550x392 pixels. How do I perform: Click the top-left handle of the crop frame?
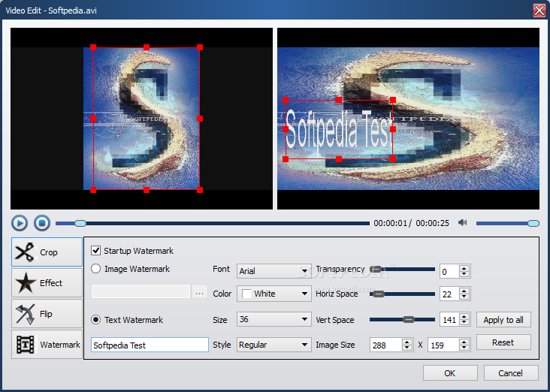93,47
